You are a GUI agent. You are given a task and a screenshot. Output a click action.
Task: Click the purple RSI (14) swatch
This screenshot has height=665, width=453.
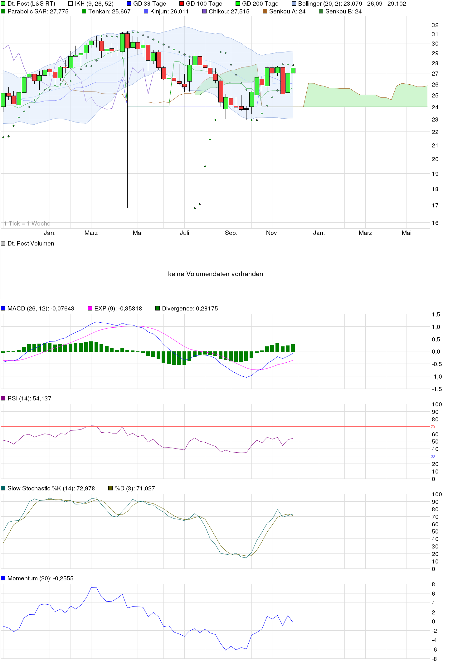pos(3,398)
